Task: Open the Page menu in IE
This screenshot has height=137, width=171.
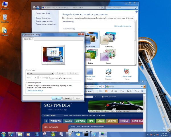Action: tap(123, 91)
